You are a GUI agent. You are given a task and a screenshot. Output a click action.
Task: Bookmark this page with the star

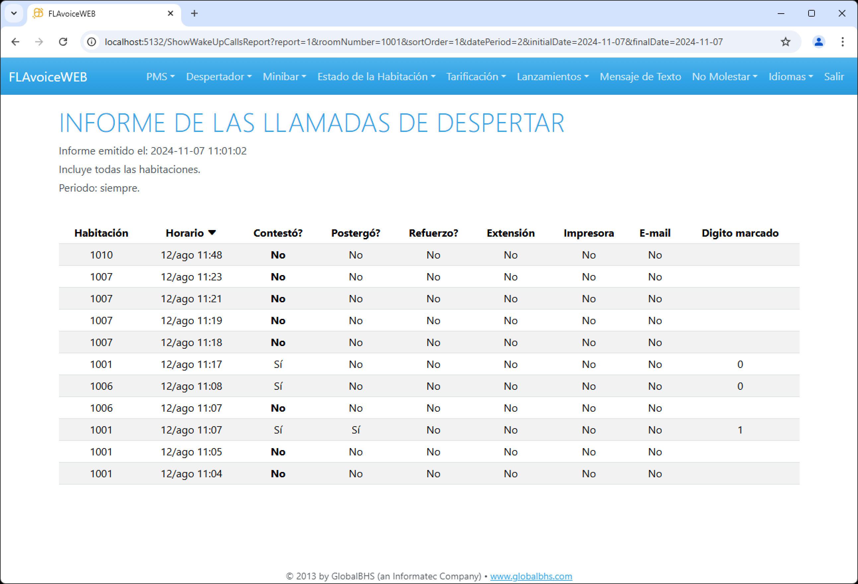[785, 42]
